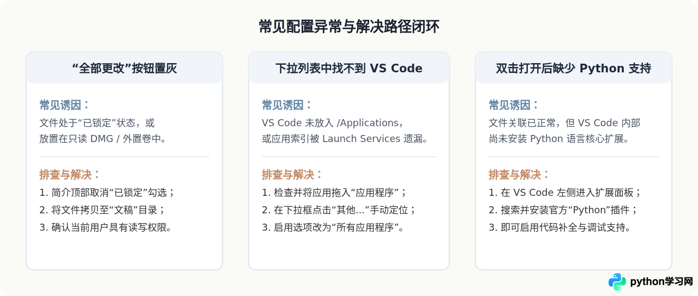Click the line 或应用索引被 Launch Services 遗漏。

click(345, 139)
